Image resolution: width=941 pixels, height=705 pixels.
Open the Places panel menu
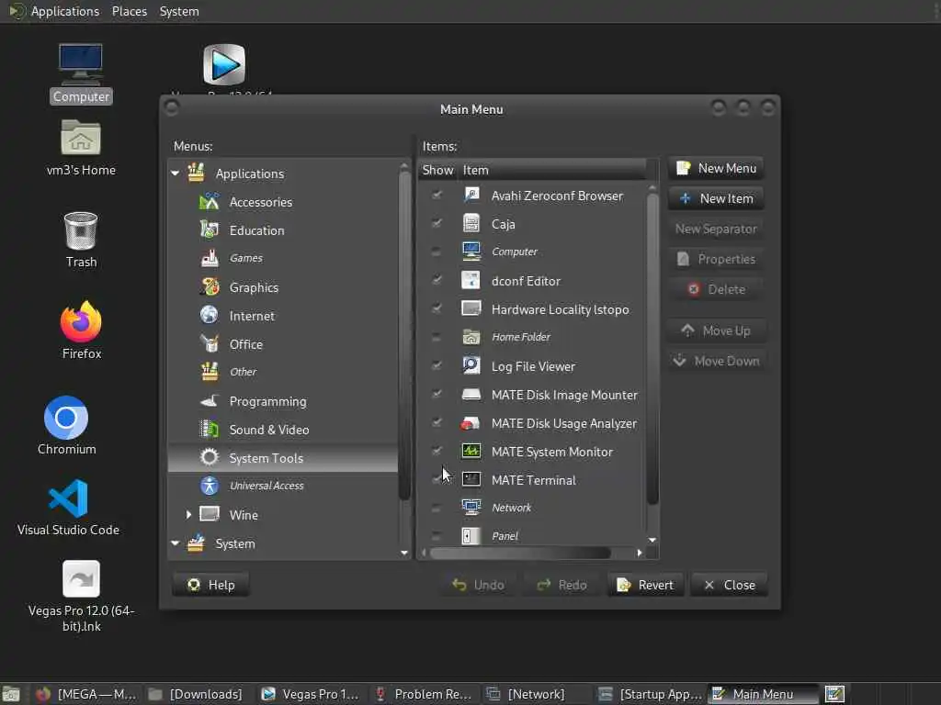coord(129,11)
